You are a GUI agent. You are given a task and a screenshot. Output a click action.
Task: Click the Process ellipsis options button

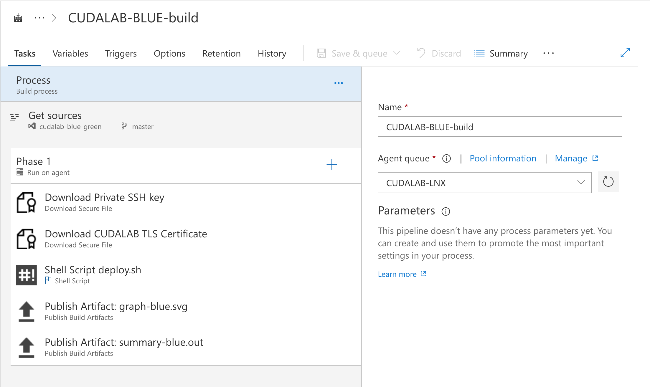pos(338,83)
